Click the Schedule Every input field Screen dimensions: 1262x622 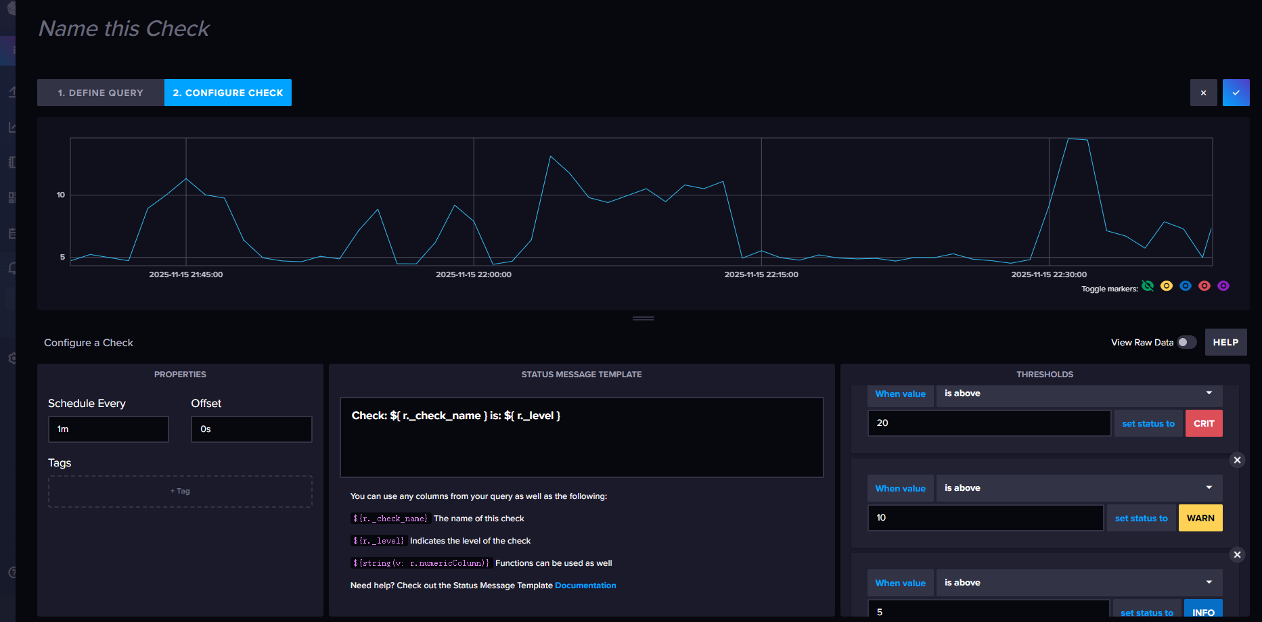tap(108, 429)
